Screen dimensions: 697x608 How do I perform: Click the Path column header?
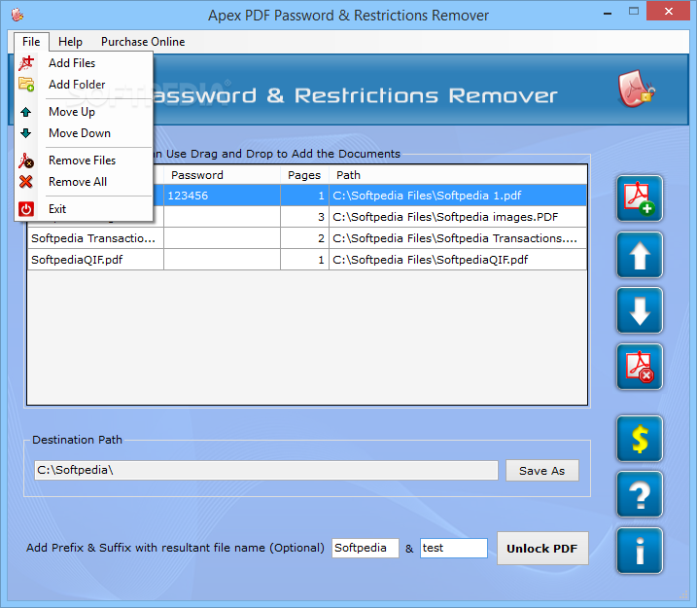tap(458, 175)
